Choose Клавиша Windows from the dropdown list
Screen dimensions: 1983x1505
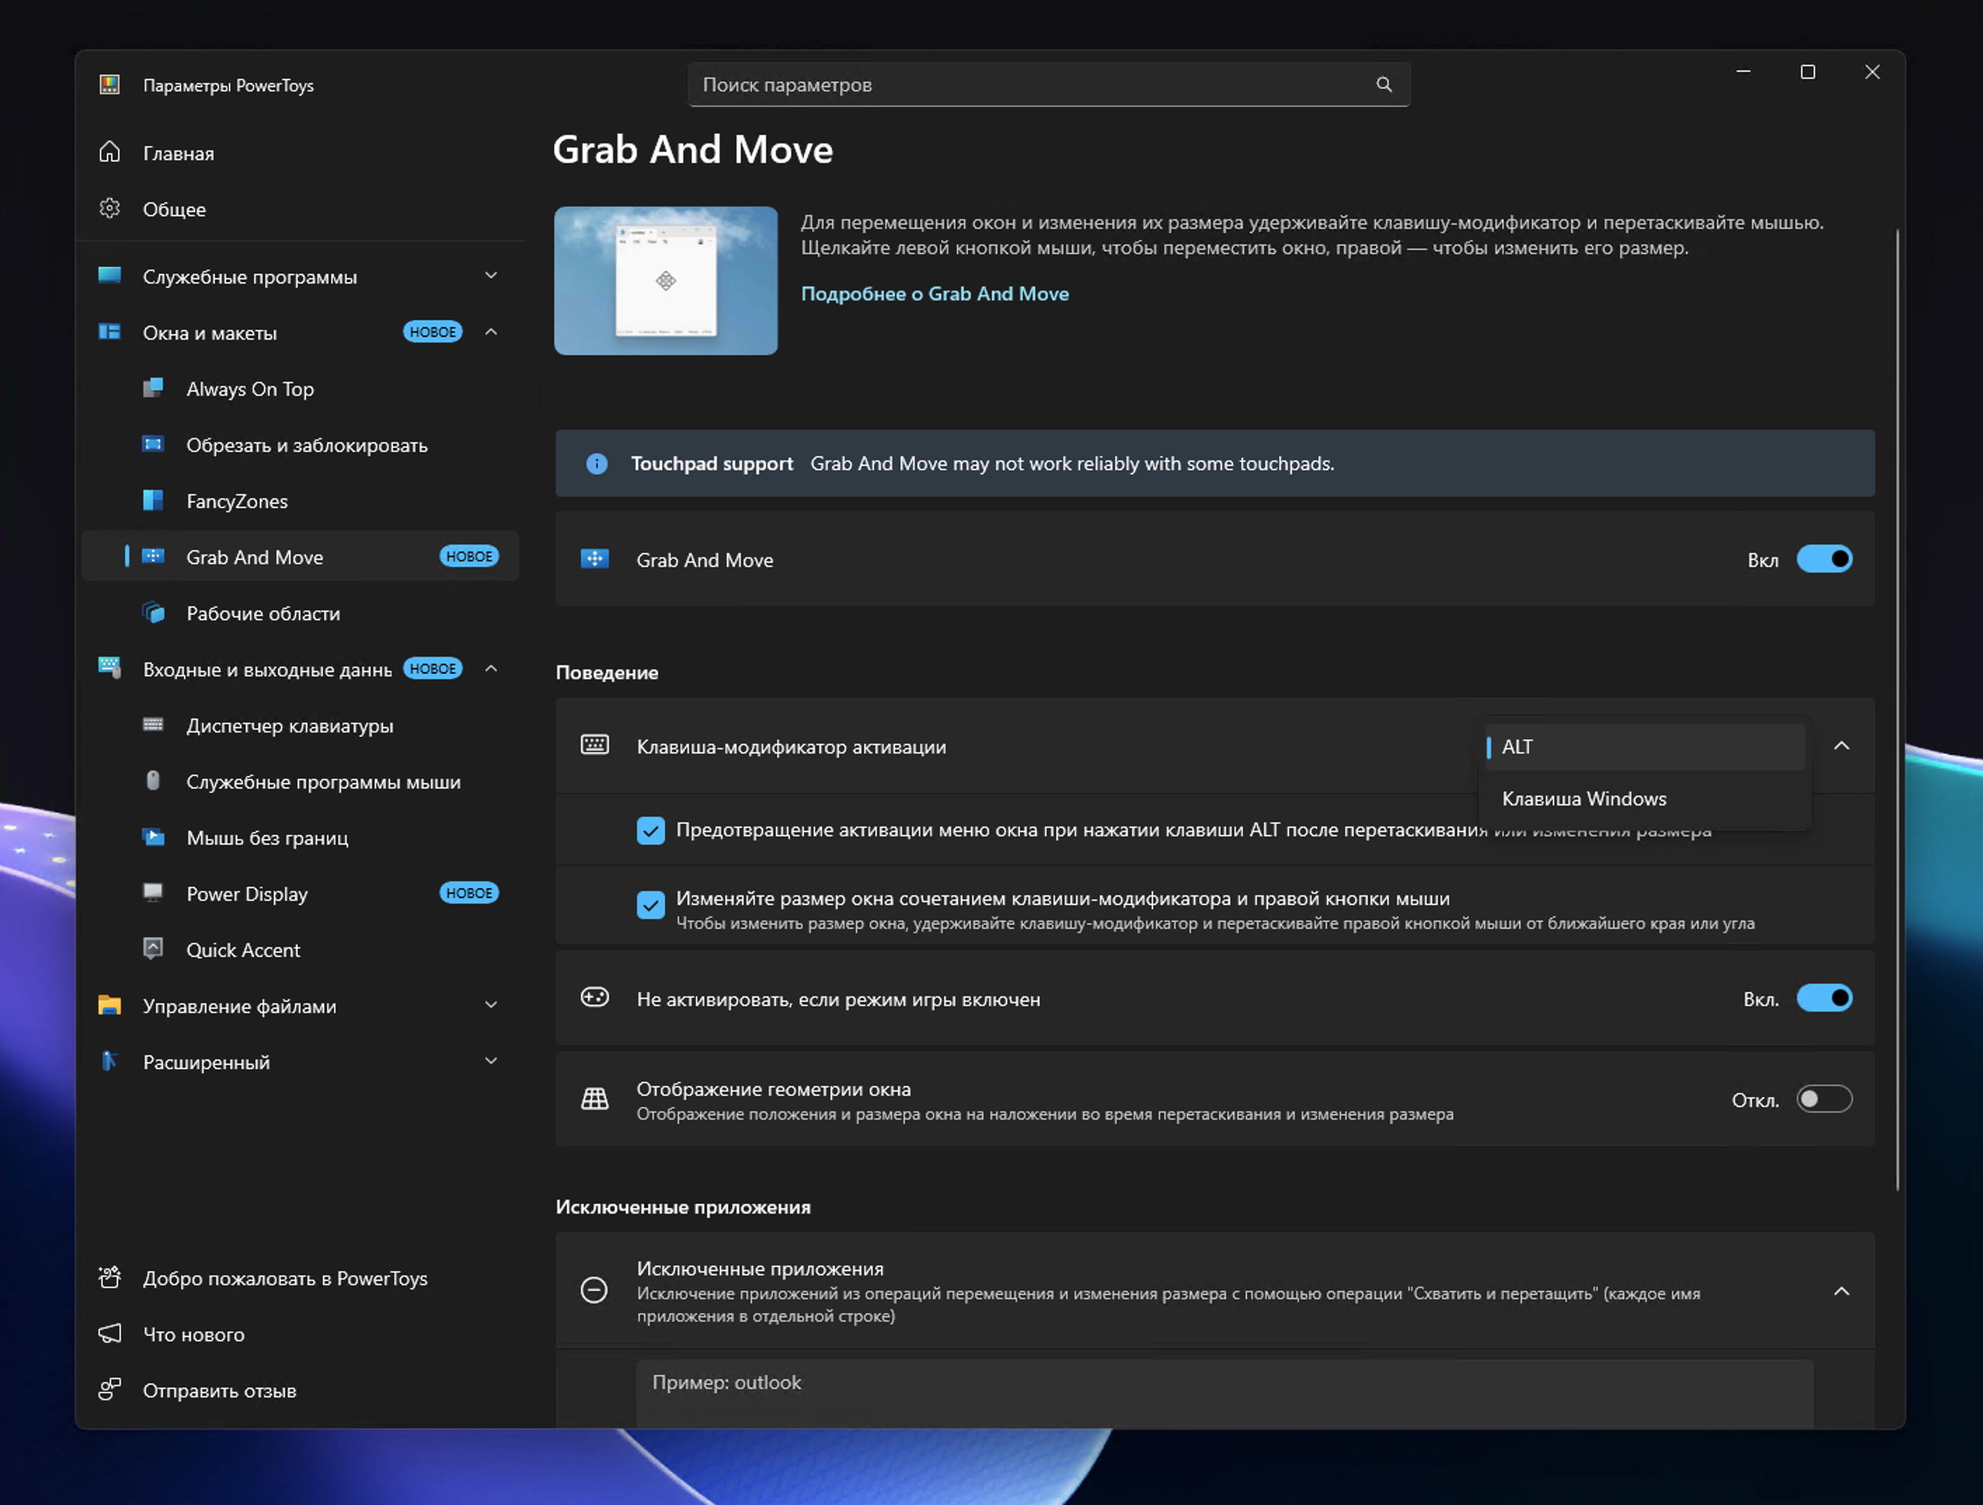click(1584, 799)
